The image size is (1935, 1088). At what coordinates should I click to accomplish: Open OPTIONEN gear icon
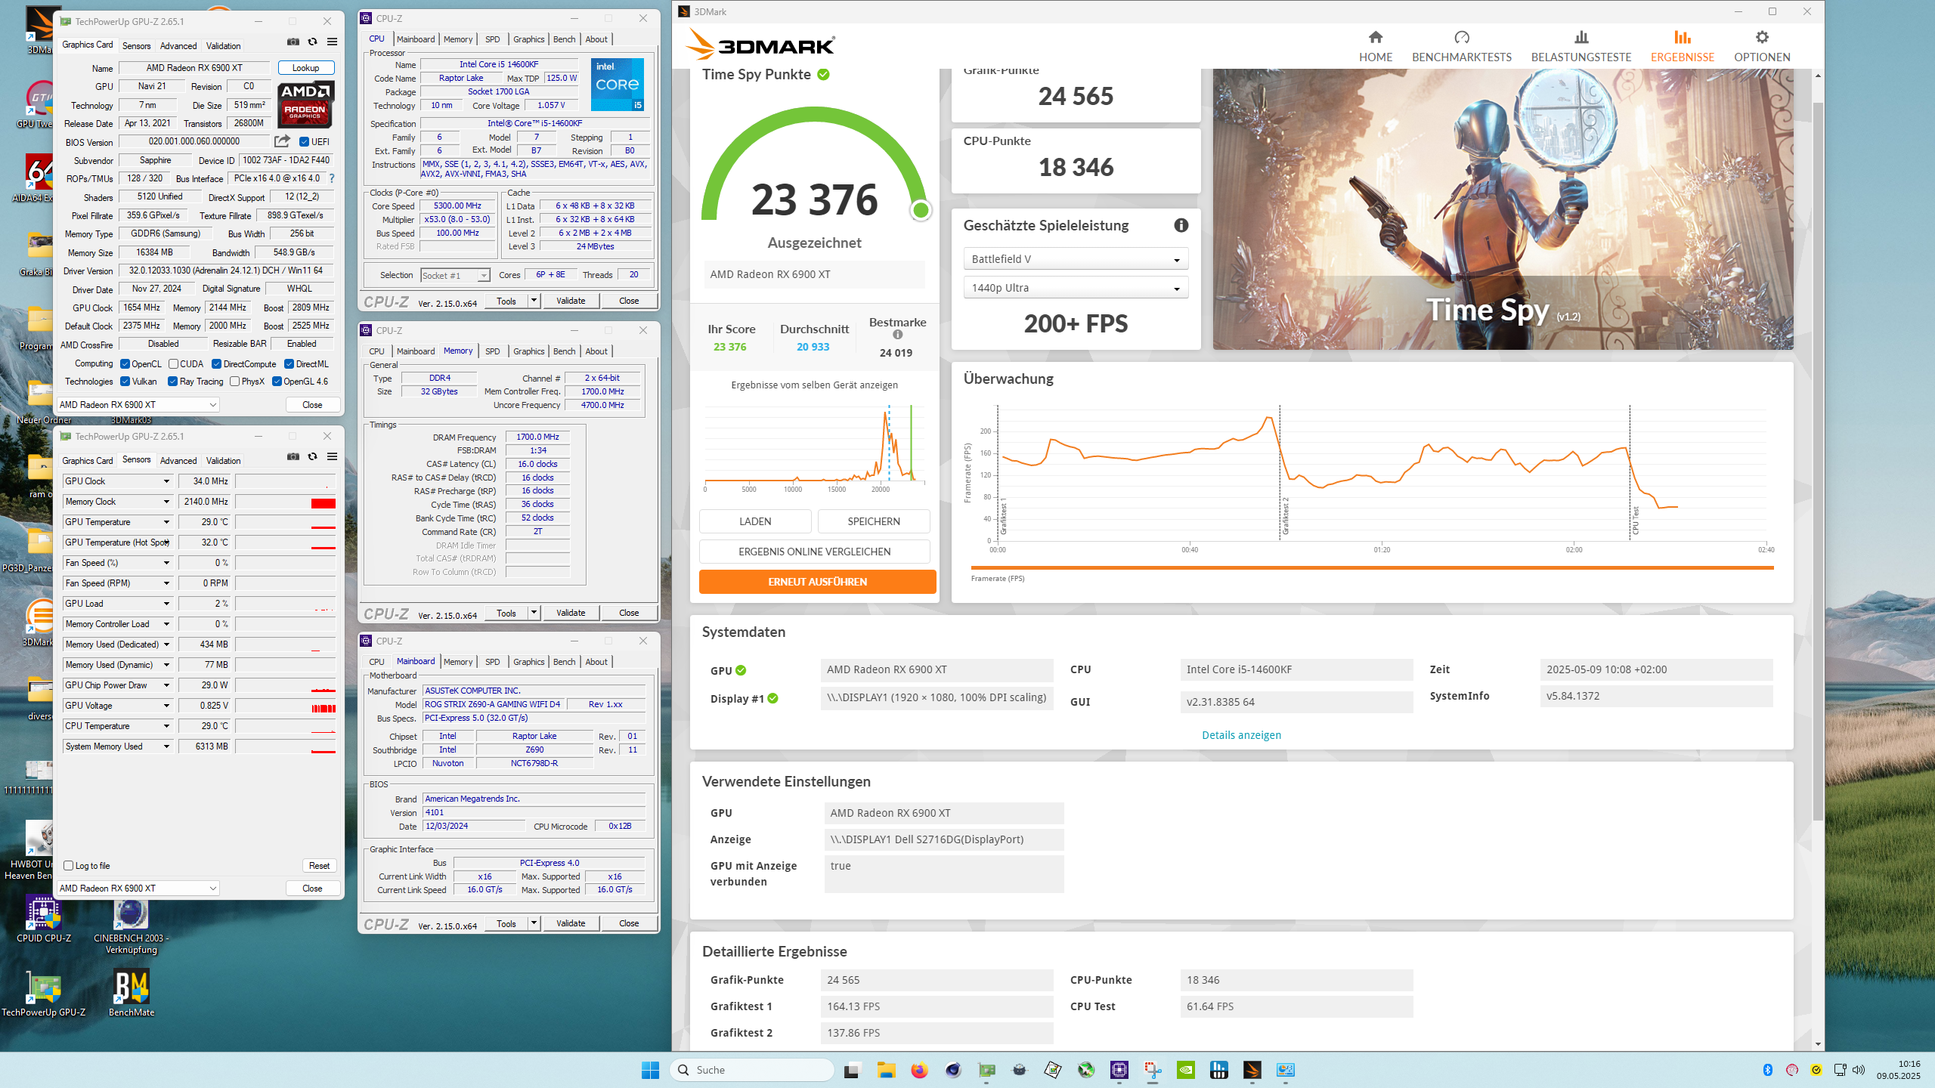[x=1762, y=37]
